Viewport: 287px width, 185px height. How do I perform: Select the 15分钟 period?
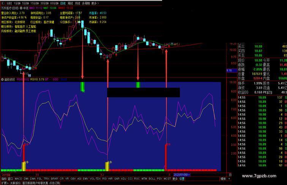click(x=35, y=3)
